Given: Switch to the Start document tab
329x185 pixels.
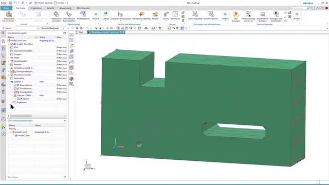Looking at the screenshot, I should coord(80,32).
